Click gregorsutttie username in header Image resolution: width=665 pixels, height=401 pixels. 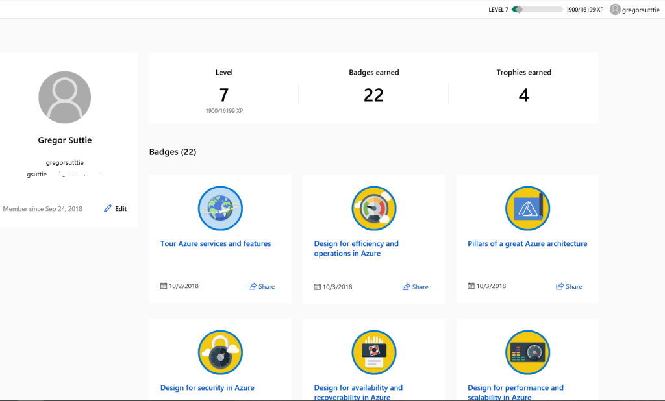[641, 10]
